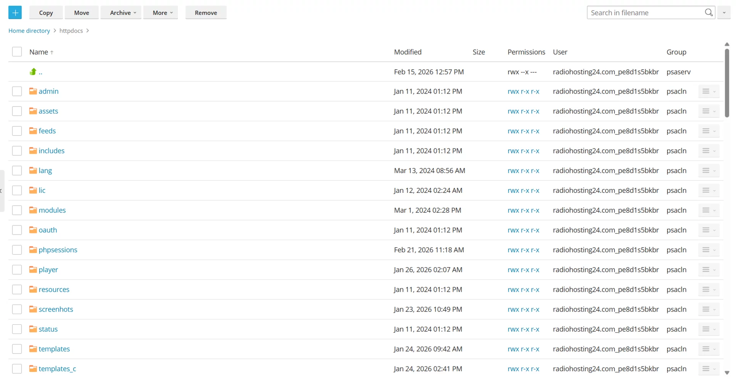This screenshot has height=388, width=736.
Task: Check the checkbox for the feeds folder
Action: pyautogui.click(x=17, y=131)
